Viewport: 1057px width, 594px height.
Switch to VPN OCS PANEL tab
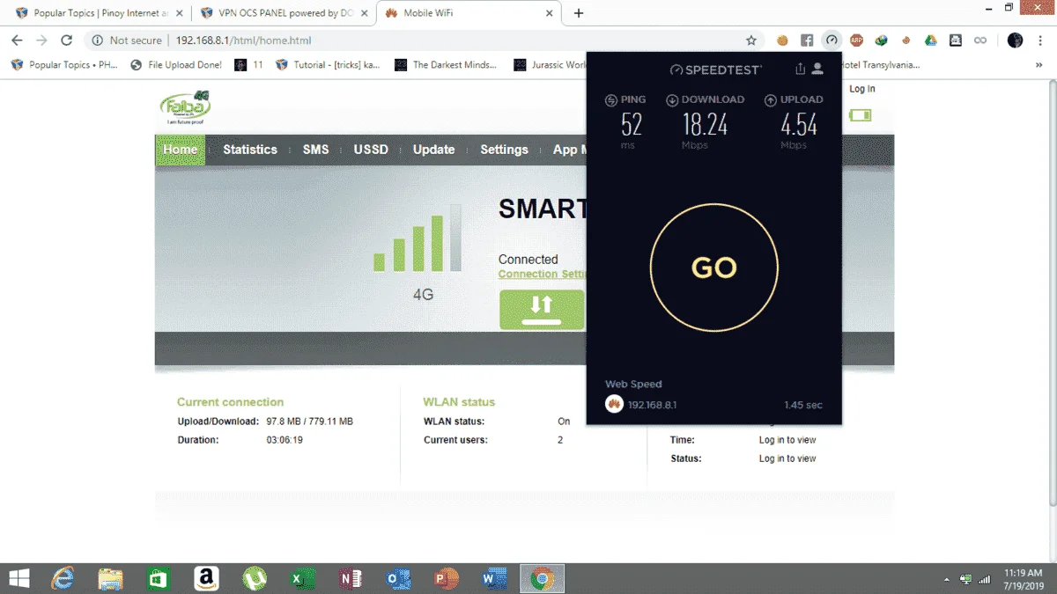pos(283,13)
